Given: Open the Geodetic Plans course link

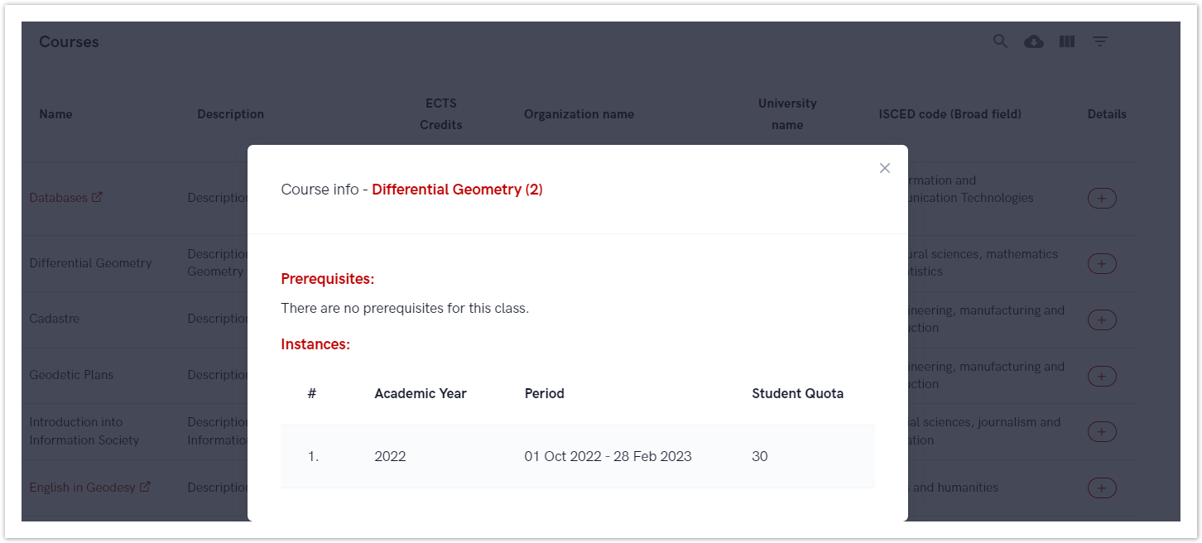Looking at the screenshot, I should [71, 375].
